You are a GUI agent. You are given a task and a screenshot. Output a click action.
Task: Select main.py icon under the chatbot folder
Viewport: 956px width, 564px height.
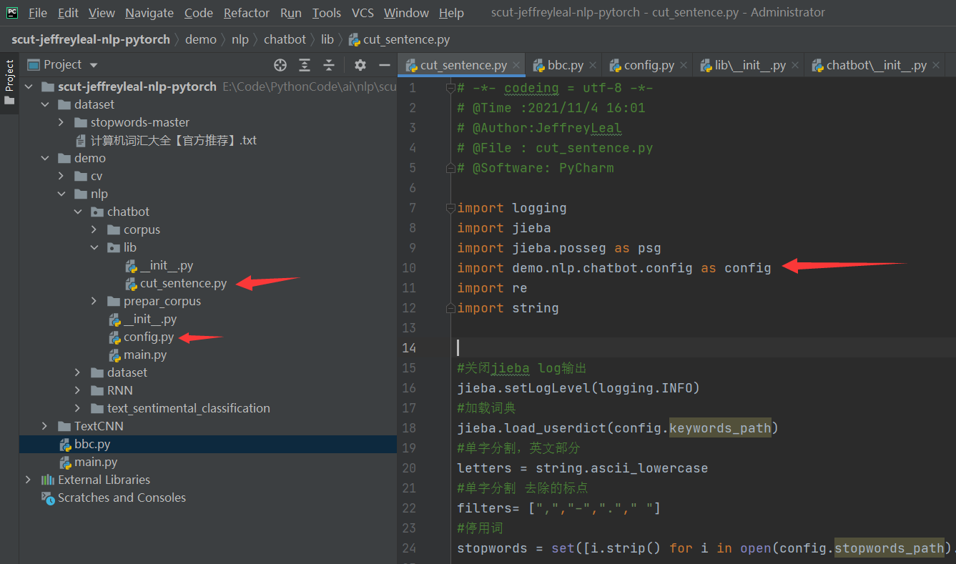coord(114,355)
